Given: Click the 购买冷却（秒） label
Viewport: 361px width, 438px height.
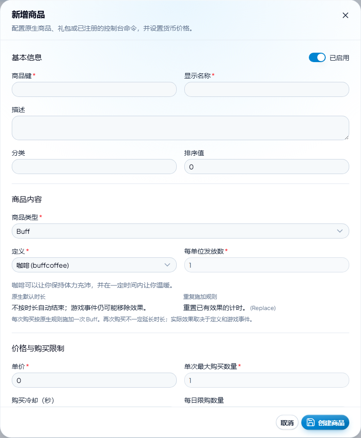Looking at the screenshot, I should click(33, 400).
